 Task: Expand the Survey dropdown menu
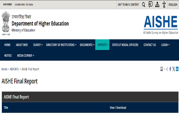[38, 45]
